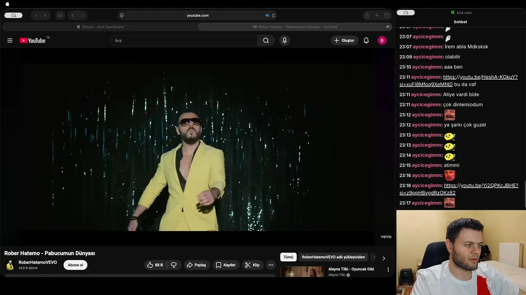
Task: Like the video showing 88 B
Action: 155,265
